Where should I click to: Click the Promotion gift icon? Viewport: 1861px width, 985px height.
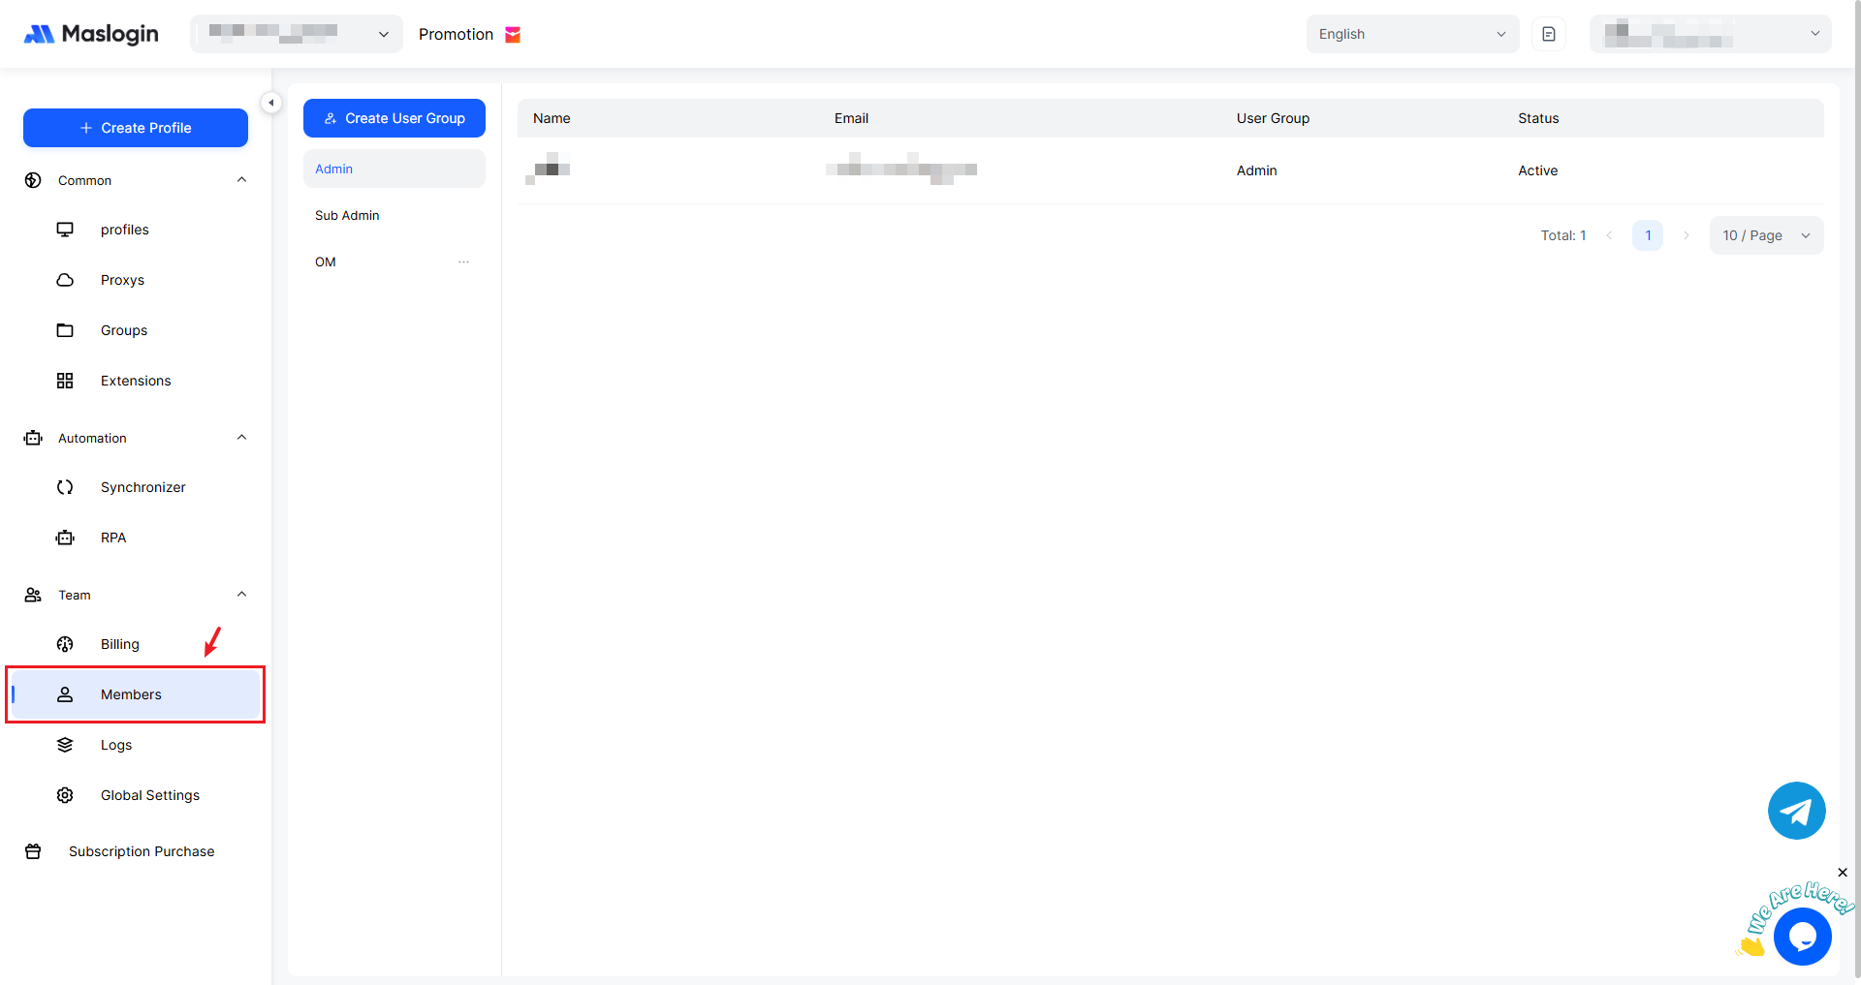pyautogui.click(x=513, y=35)
